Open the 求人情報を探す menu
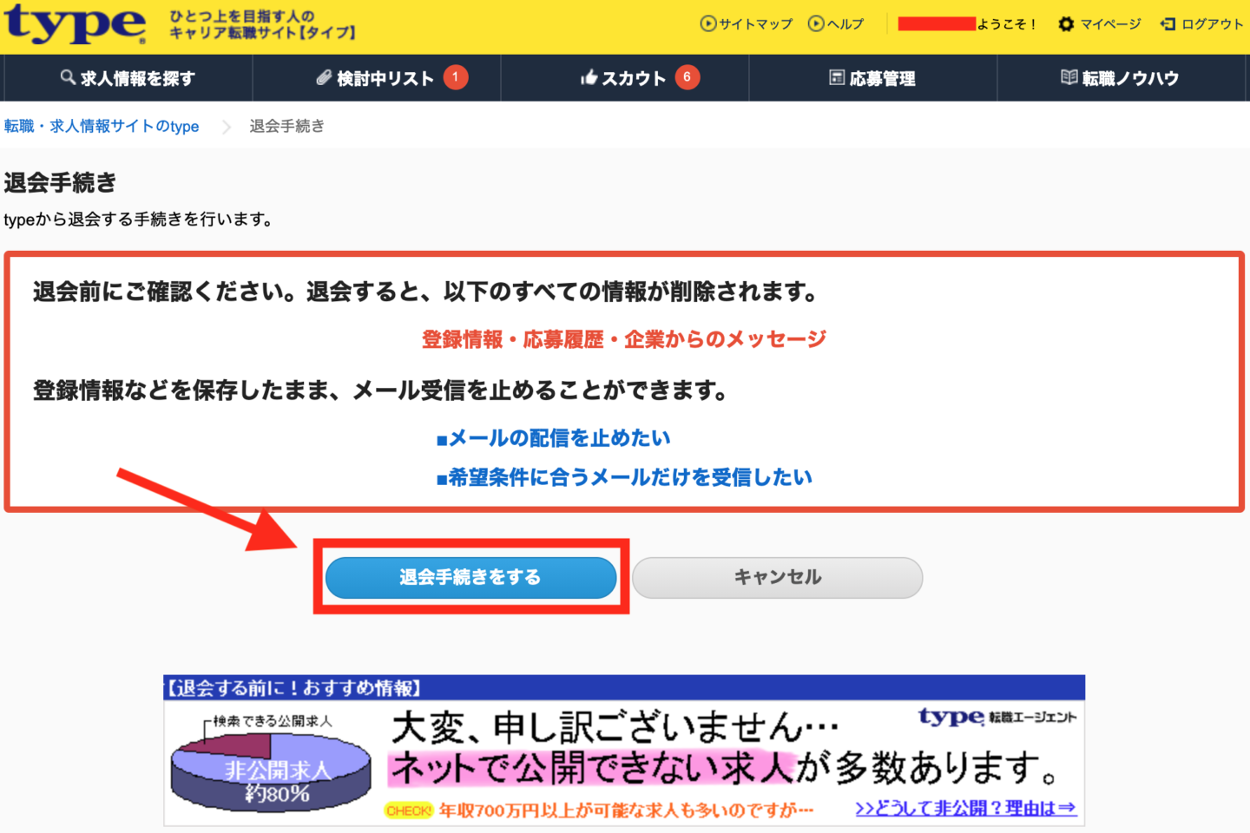The width and height of the screenshot is (1250, 833). click(x=128, y=78)
